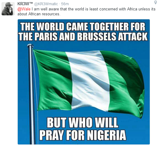
Task: Click the word 'Africa' in the tweet text
Action: [x=132, y=9]
